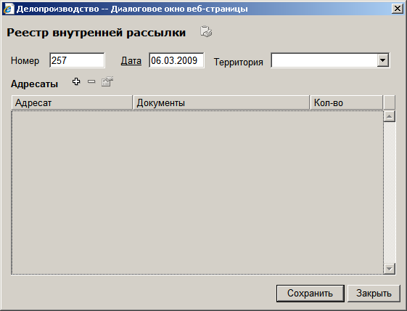
Task: Open the Дата calendar link
Action: pos(131,60)
